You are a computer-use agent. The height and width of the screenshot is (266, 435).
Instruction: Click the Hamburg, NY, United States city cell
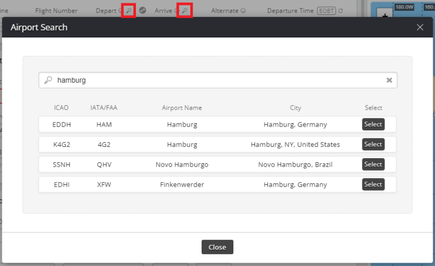pos(295,144)
